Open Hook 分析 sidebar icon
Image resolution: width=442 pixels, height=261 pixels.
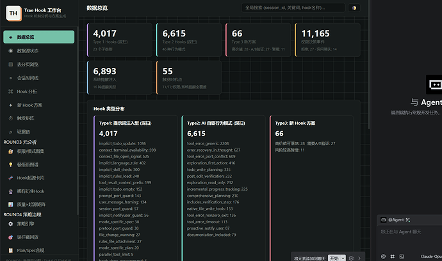[11, 91]
